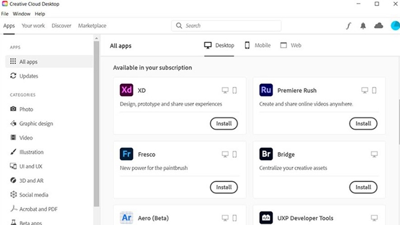Click the XD app icon
This screenshot has width=400, height=225.
click(x=126, y=90)
